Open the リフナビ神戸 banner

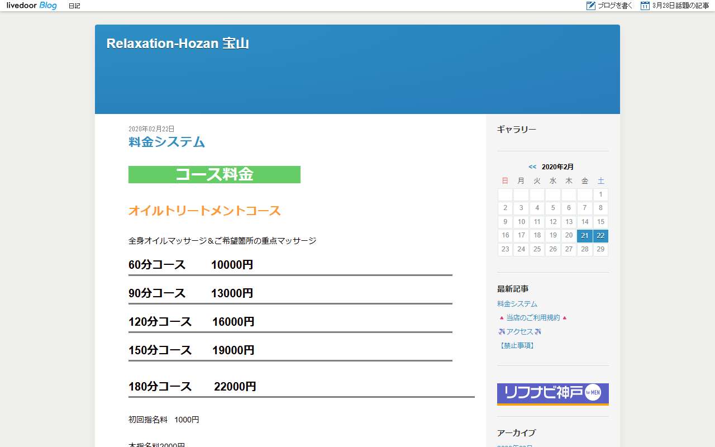[x=552, y=394]
